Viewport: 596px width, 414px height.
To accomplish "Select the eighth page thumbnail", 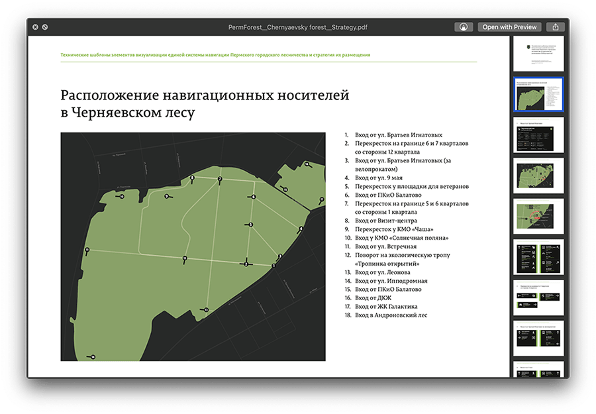I will pyautogui.click(x=539, y=338).
